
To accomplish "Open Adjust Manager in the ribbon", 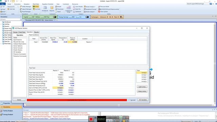I will (26, 9).
